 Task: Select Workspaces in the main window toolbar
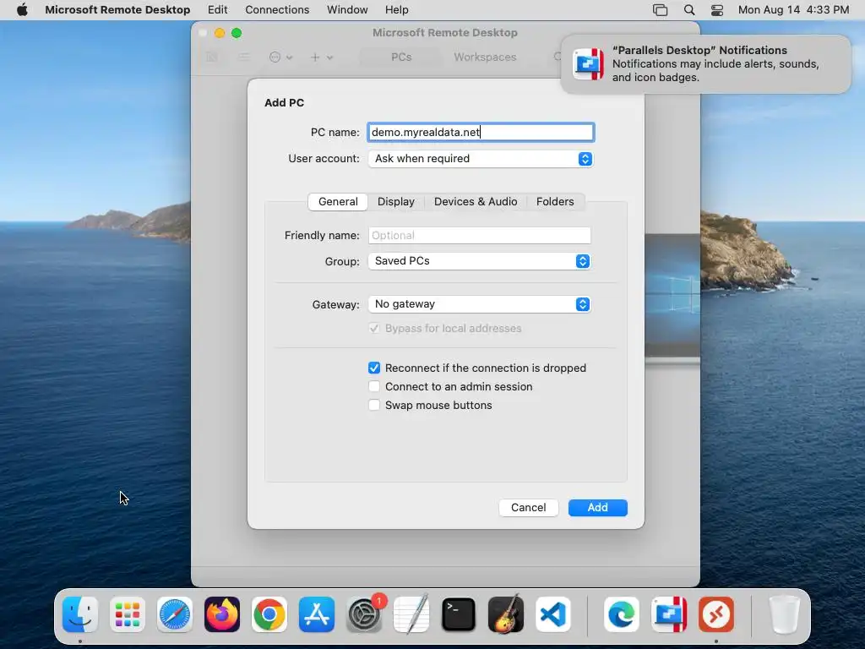(x=485, y=57)
